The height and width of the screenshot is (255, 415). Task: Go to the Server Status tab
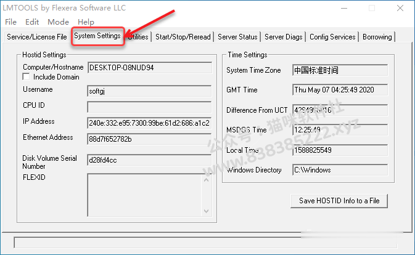237,37
